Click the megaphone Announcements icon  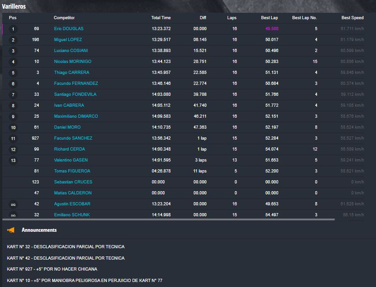11,230
